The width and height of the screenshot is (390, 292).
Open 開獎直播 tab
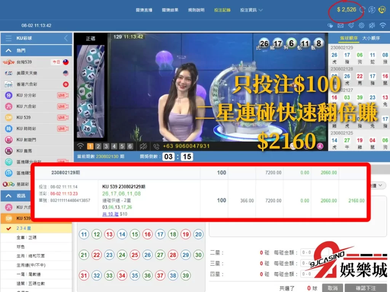[x=144, y=10]
